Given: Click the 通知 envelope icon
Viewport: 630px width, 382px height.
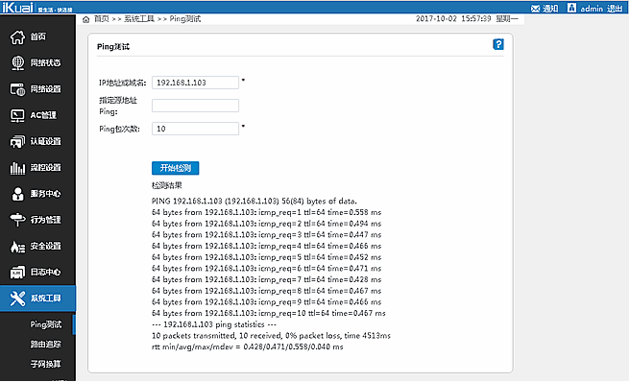Looking at the screenshot, I should click(x=535, y=9).
